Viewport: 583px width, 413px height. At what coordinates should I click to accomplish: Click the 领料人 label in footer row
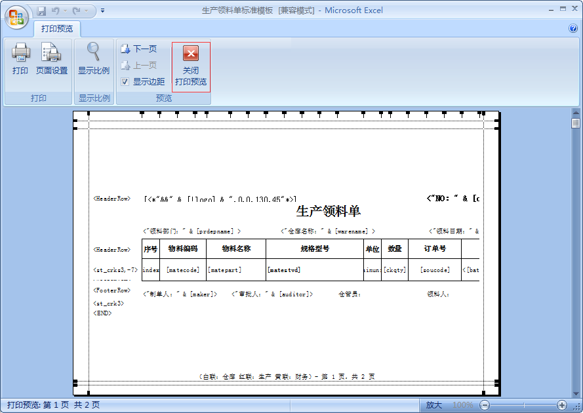(438, 294)
